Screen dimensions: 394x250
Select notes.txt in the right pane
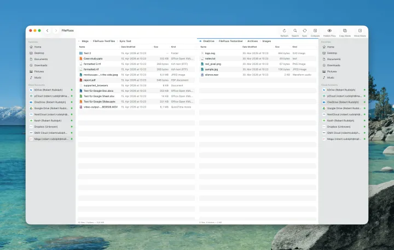click(258, 58)
